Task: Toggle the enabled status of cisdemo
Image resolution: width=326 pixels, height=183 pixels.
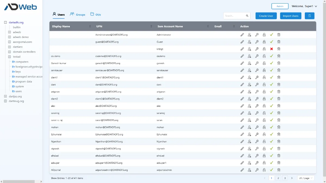Action: pos(271,56)
